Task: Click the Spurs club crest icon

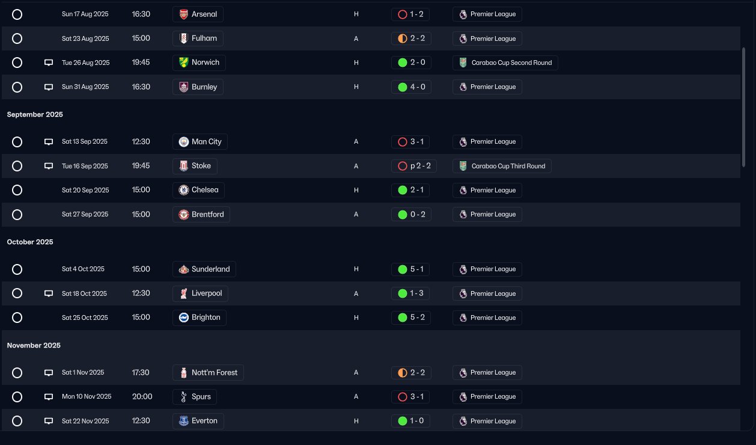Action: point(184,397)
